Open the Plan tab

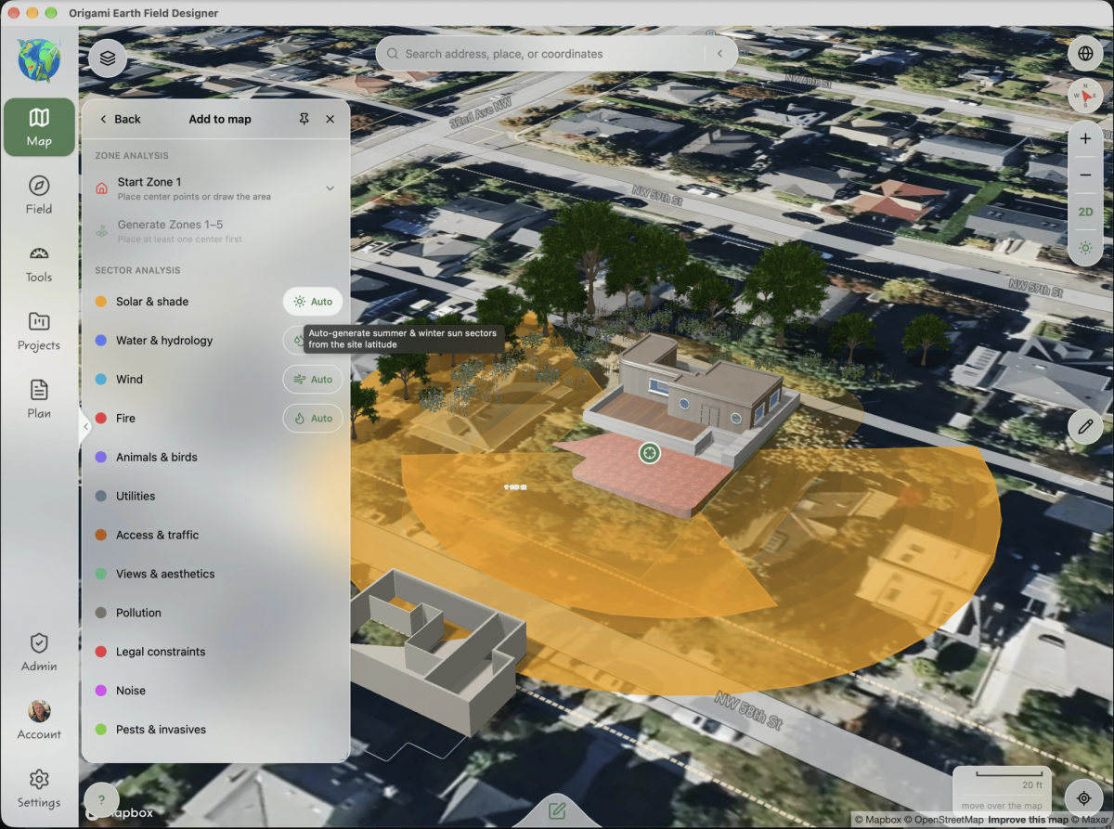[39, 399]
